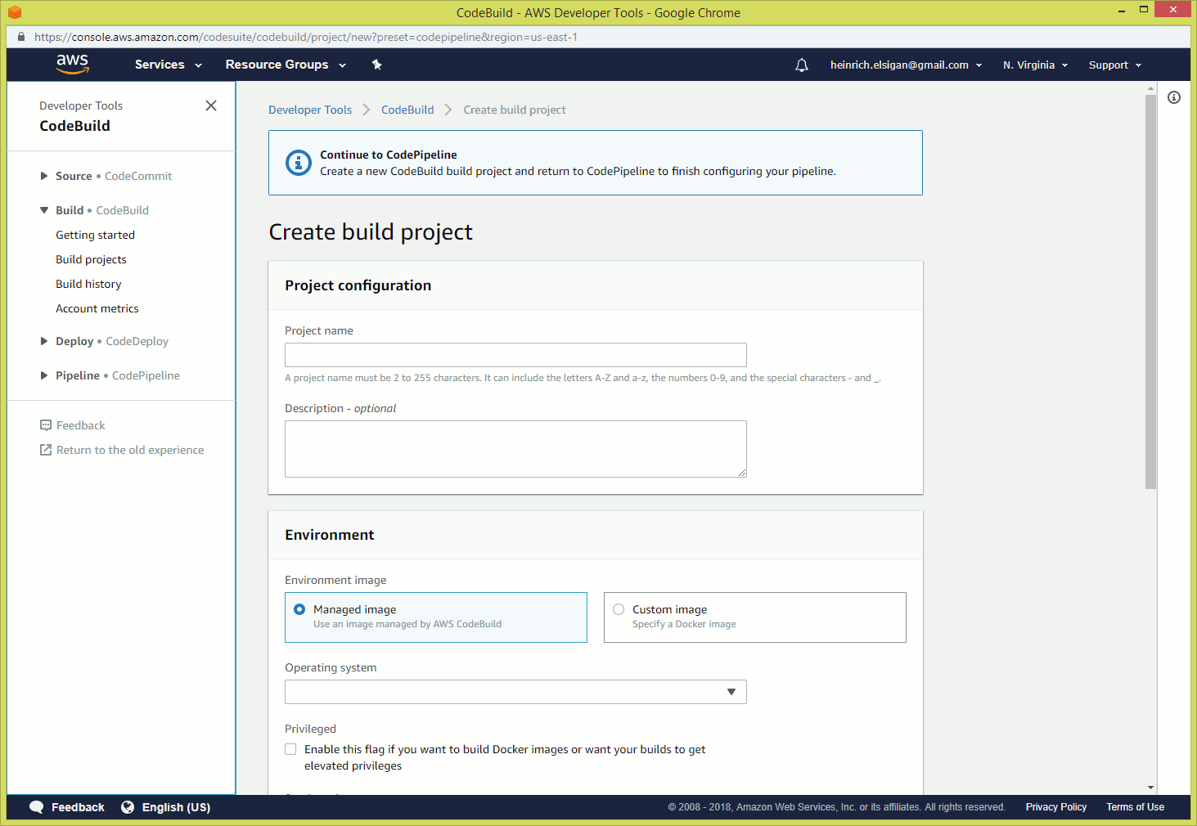Click the lock icon in address bar

point(21,37)
